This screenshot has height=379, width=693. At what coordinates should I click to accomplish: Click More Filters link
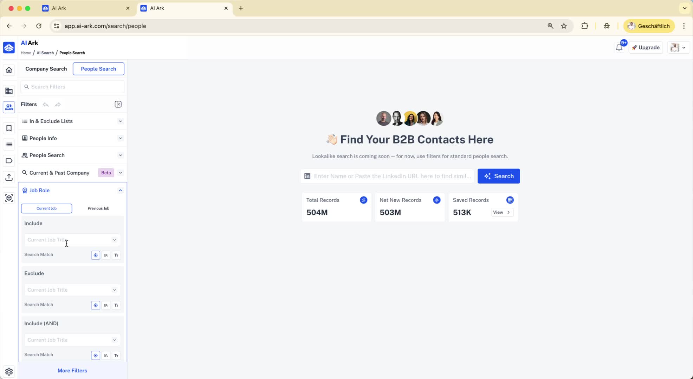(x=72, y=371)
